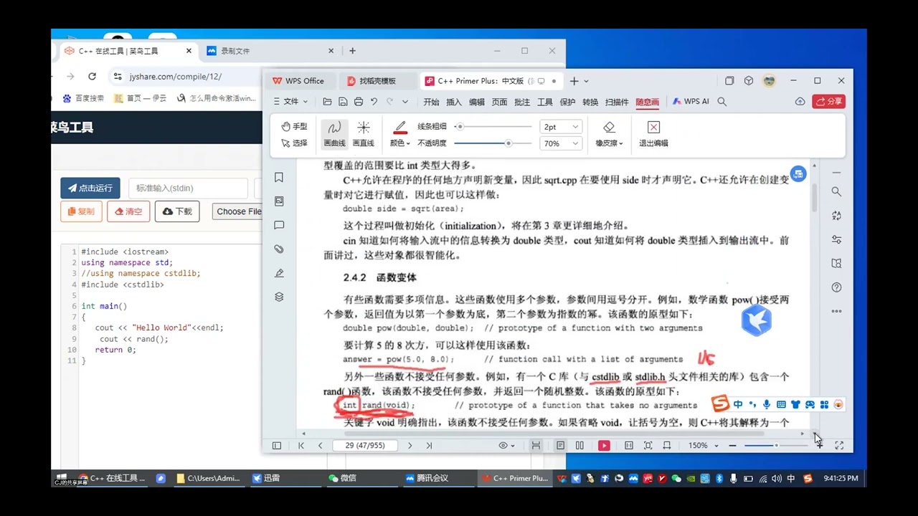Open the 随意画 ribbon tab

(x=647, y=102)
